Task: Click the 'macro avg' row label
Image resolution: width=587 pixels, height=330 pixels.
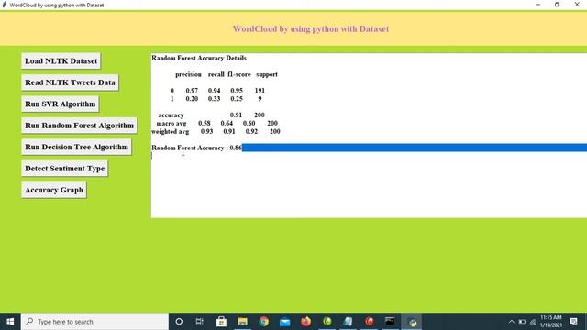Action: click(172, 123)
